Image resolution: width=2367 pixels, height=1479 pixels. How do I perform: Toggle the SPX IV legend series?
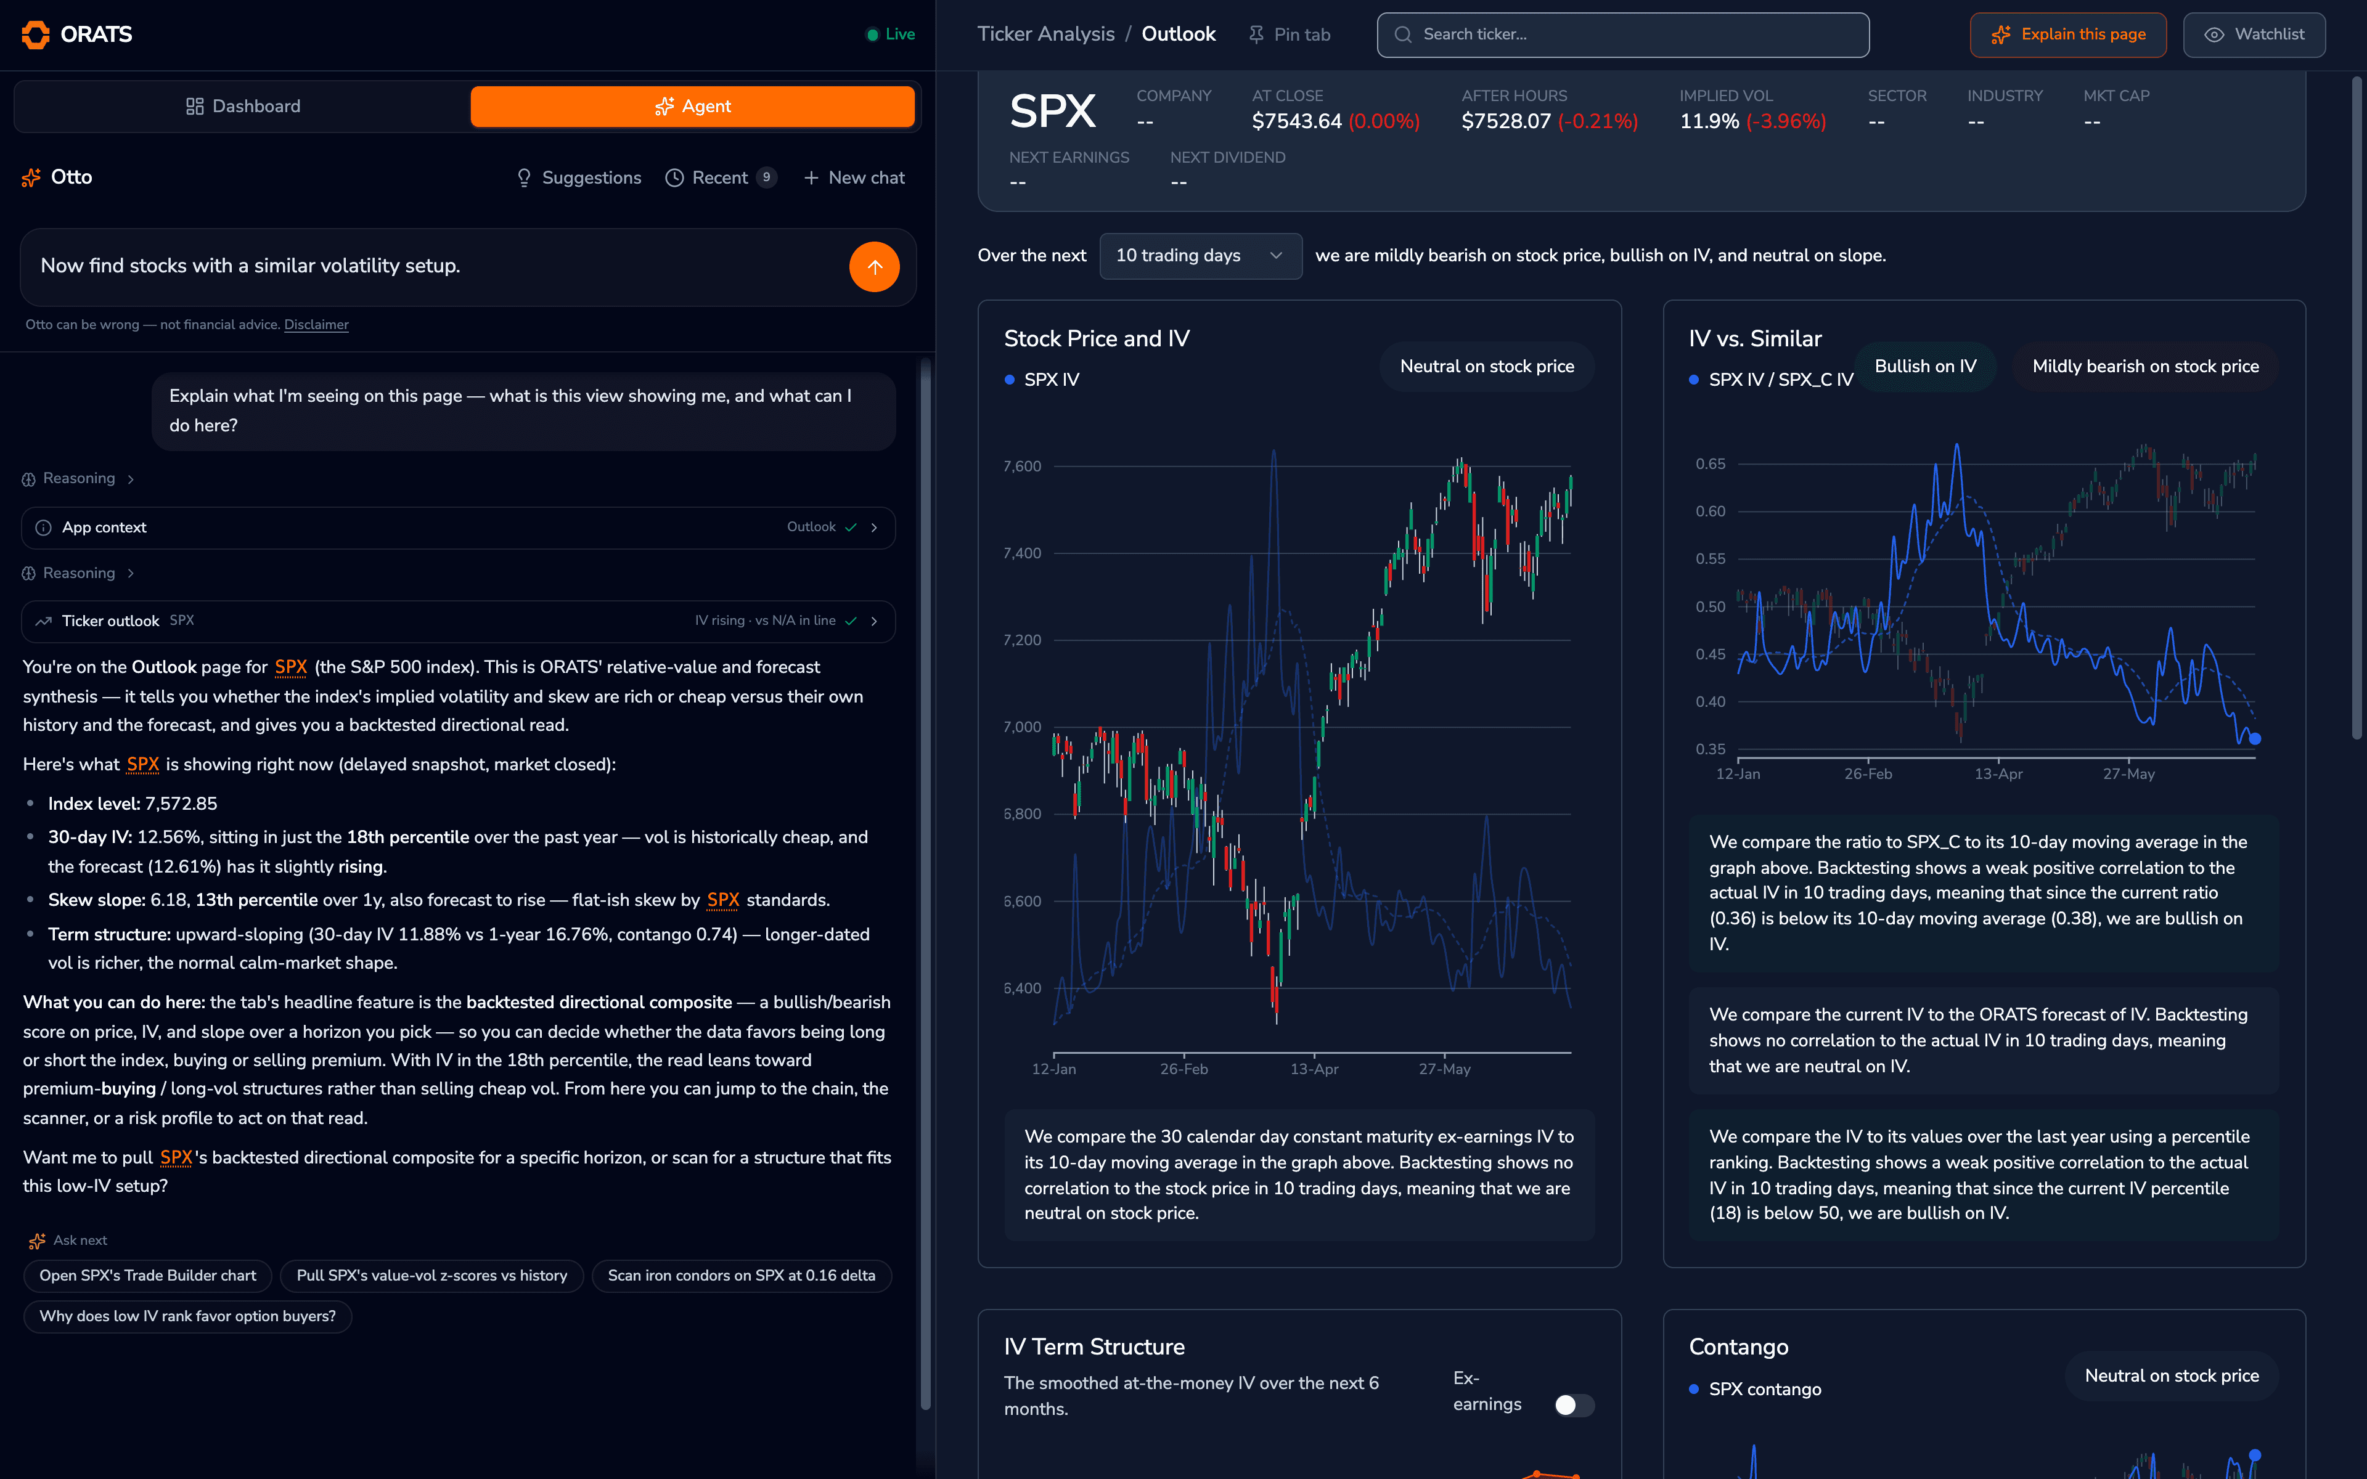click(x=1043, y=380)
